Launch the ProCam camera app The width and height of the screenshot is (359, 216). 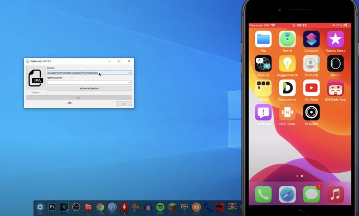(311, 112)
